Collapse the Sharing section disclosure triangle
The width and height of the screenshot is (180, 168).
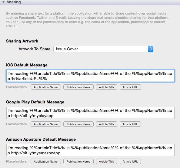pos(3,2)
